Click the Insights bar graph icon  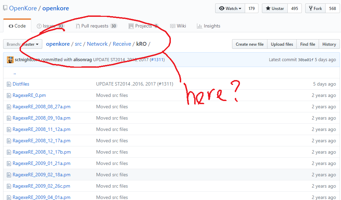pyautogui.click(x=199, y=26)
